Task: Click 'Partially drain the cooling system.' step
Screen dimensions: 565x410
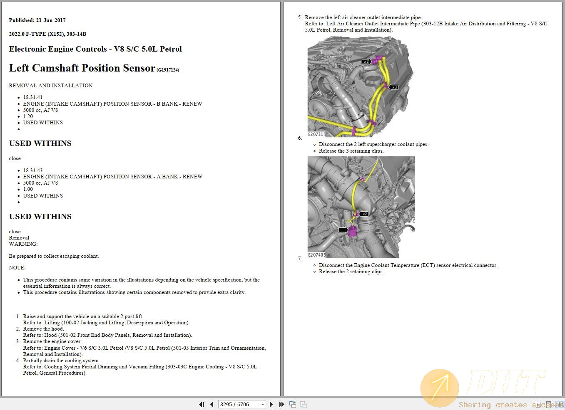Action: coord(61,361)
